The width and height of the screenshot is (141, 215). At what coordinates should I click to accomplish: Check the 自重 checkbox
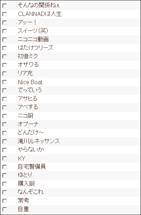[5, 209]
